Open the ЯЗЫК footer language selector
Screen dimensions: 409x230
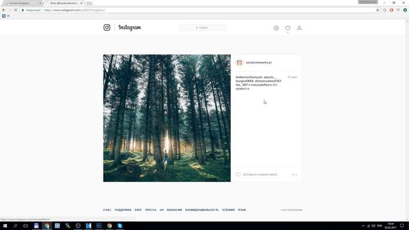coord(242,210)
